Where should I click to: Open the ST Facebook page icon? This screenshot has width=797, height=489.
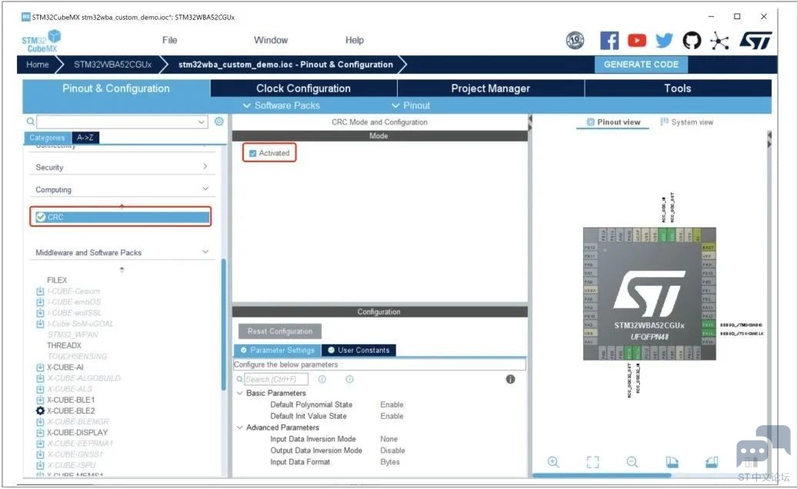click(609, 40)
